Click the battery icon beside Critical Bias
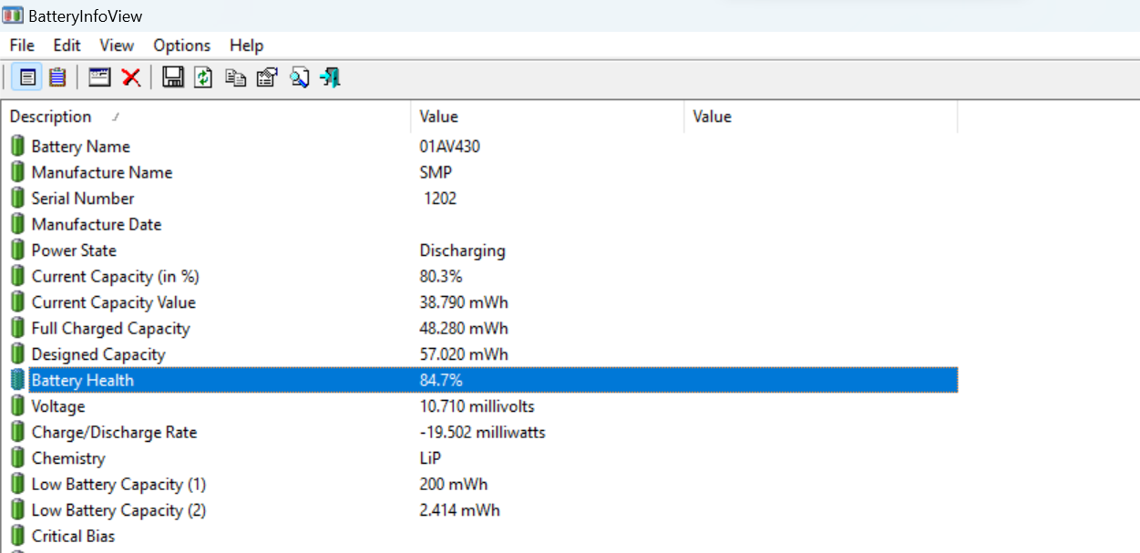1140x553 pixels. 17,536
